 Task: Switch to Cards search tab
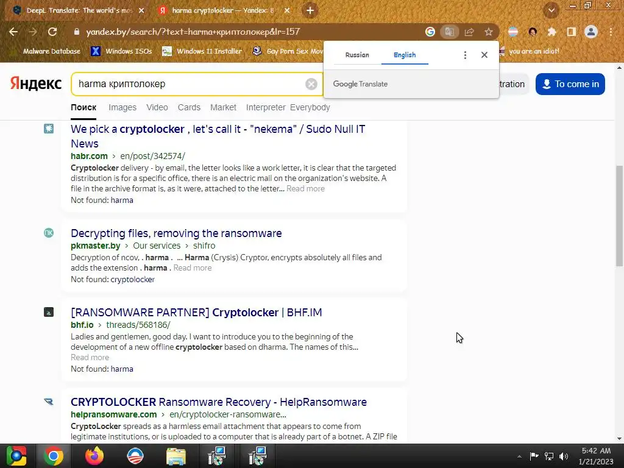pos(189,107)
